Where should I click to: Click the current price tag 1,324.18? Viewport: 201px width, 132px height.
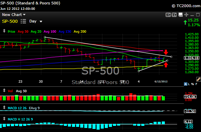point(191,58)
